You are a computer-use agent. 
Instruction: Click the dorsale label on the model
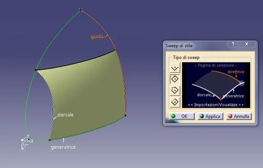point(65,115)
